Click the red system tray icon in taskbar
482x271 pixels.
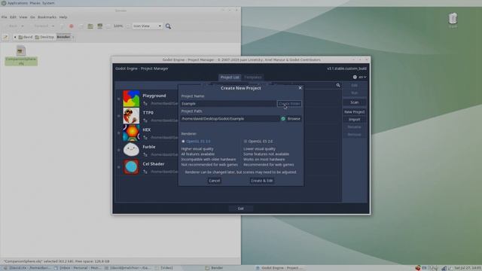418,268
